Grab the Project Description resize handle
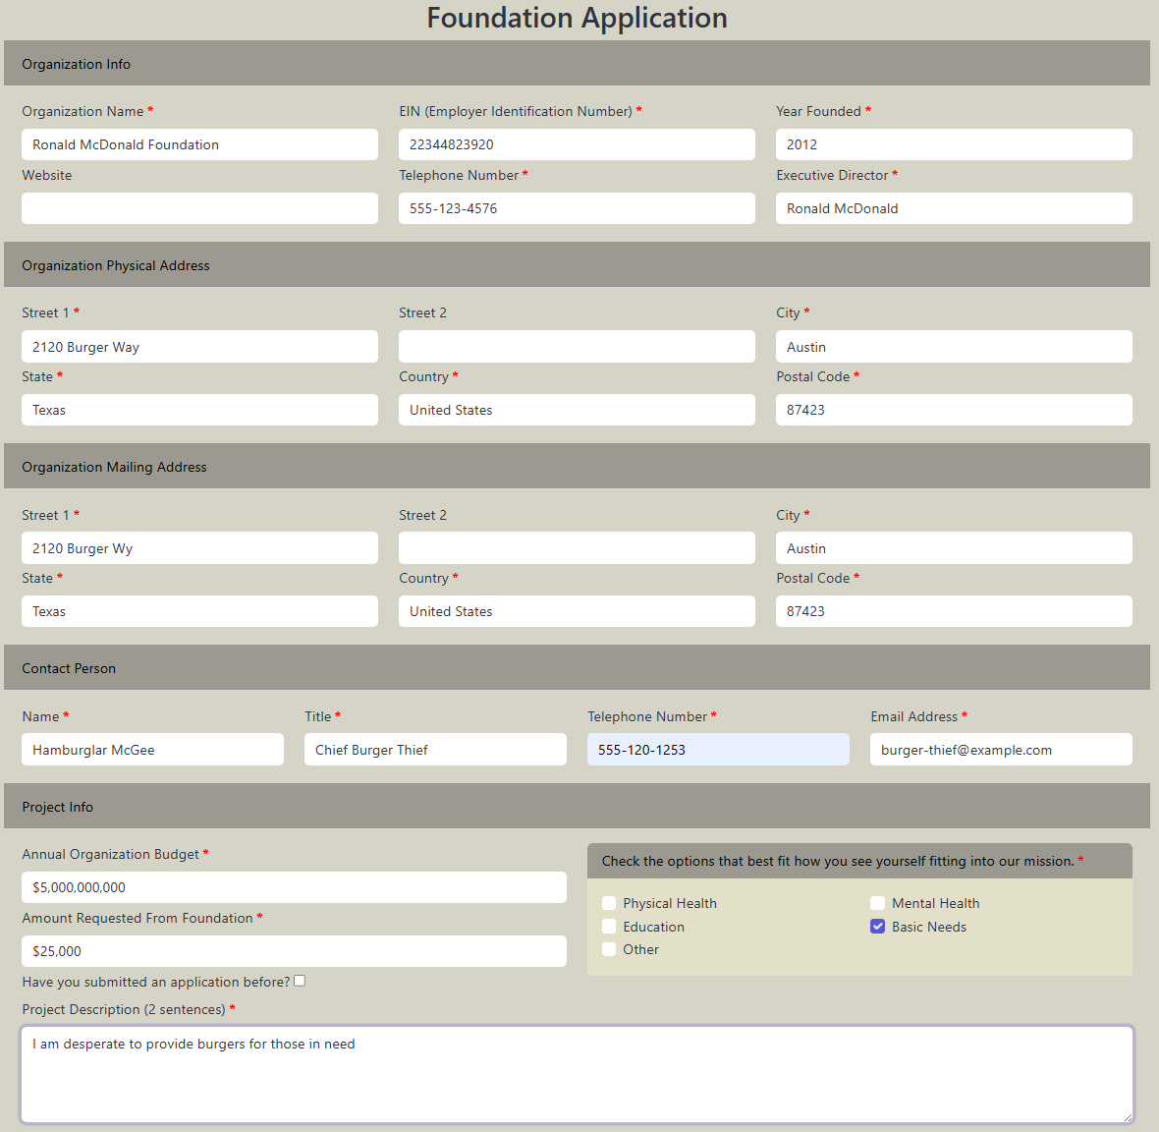Image resolution: width=1159 pixels, height=1132 pixels. pyautogui.click(x=1128, y=1117)
